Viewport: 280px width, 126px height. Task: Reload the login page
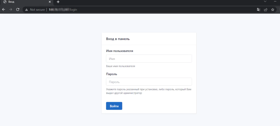point(18,10)
